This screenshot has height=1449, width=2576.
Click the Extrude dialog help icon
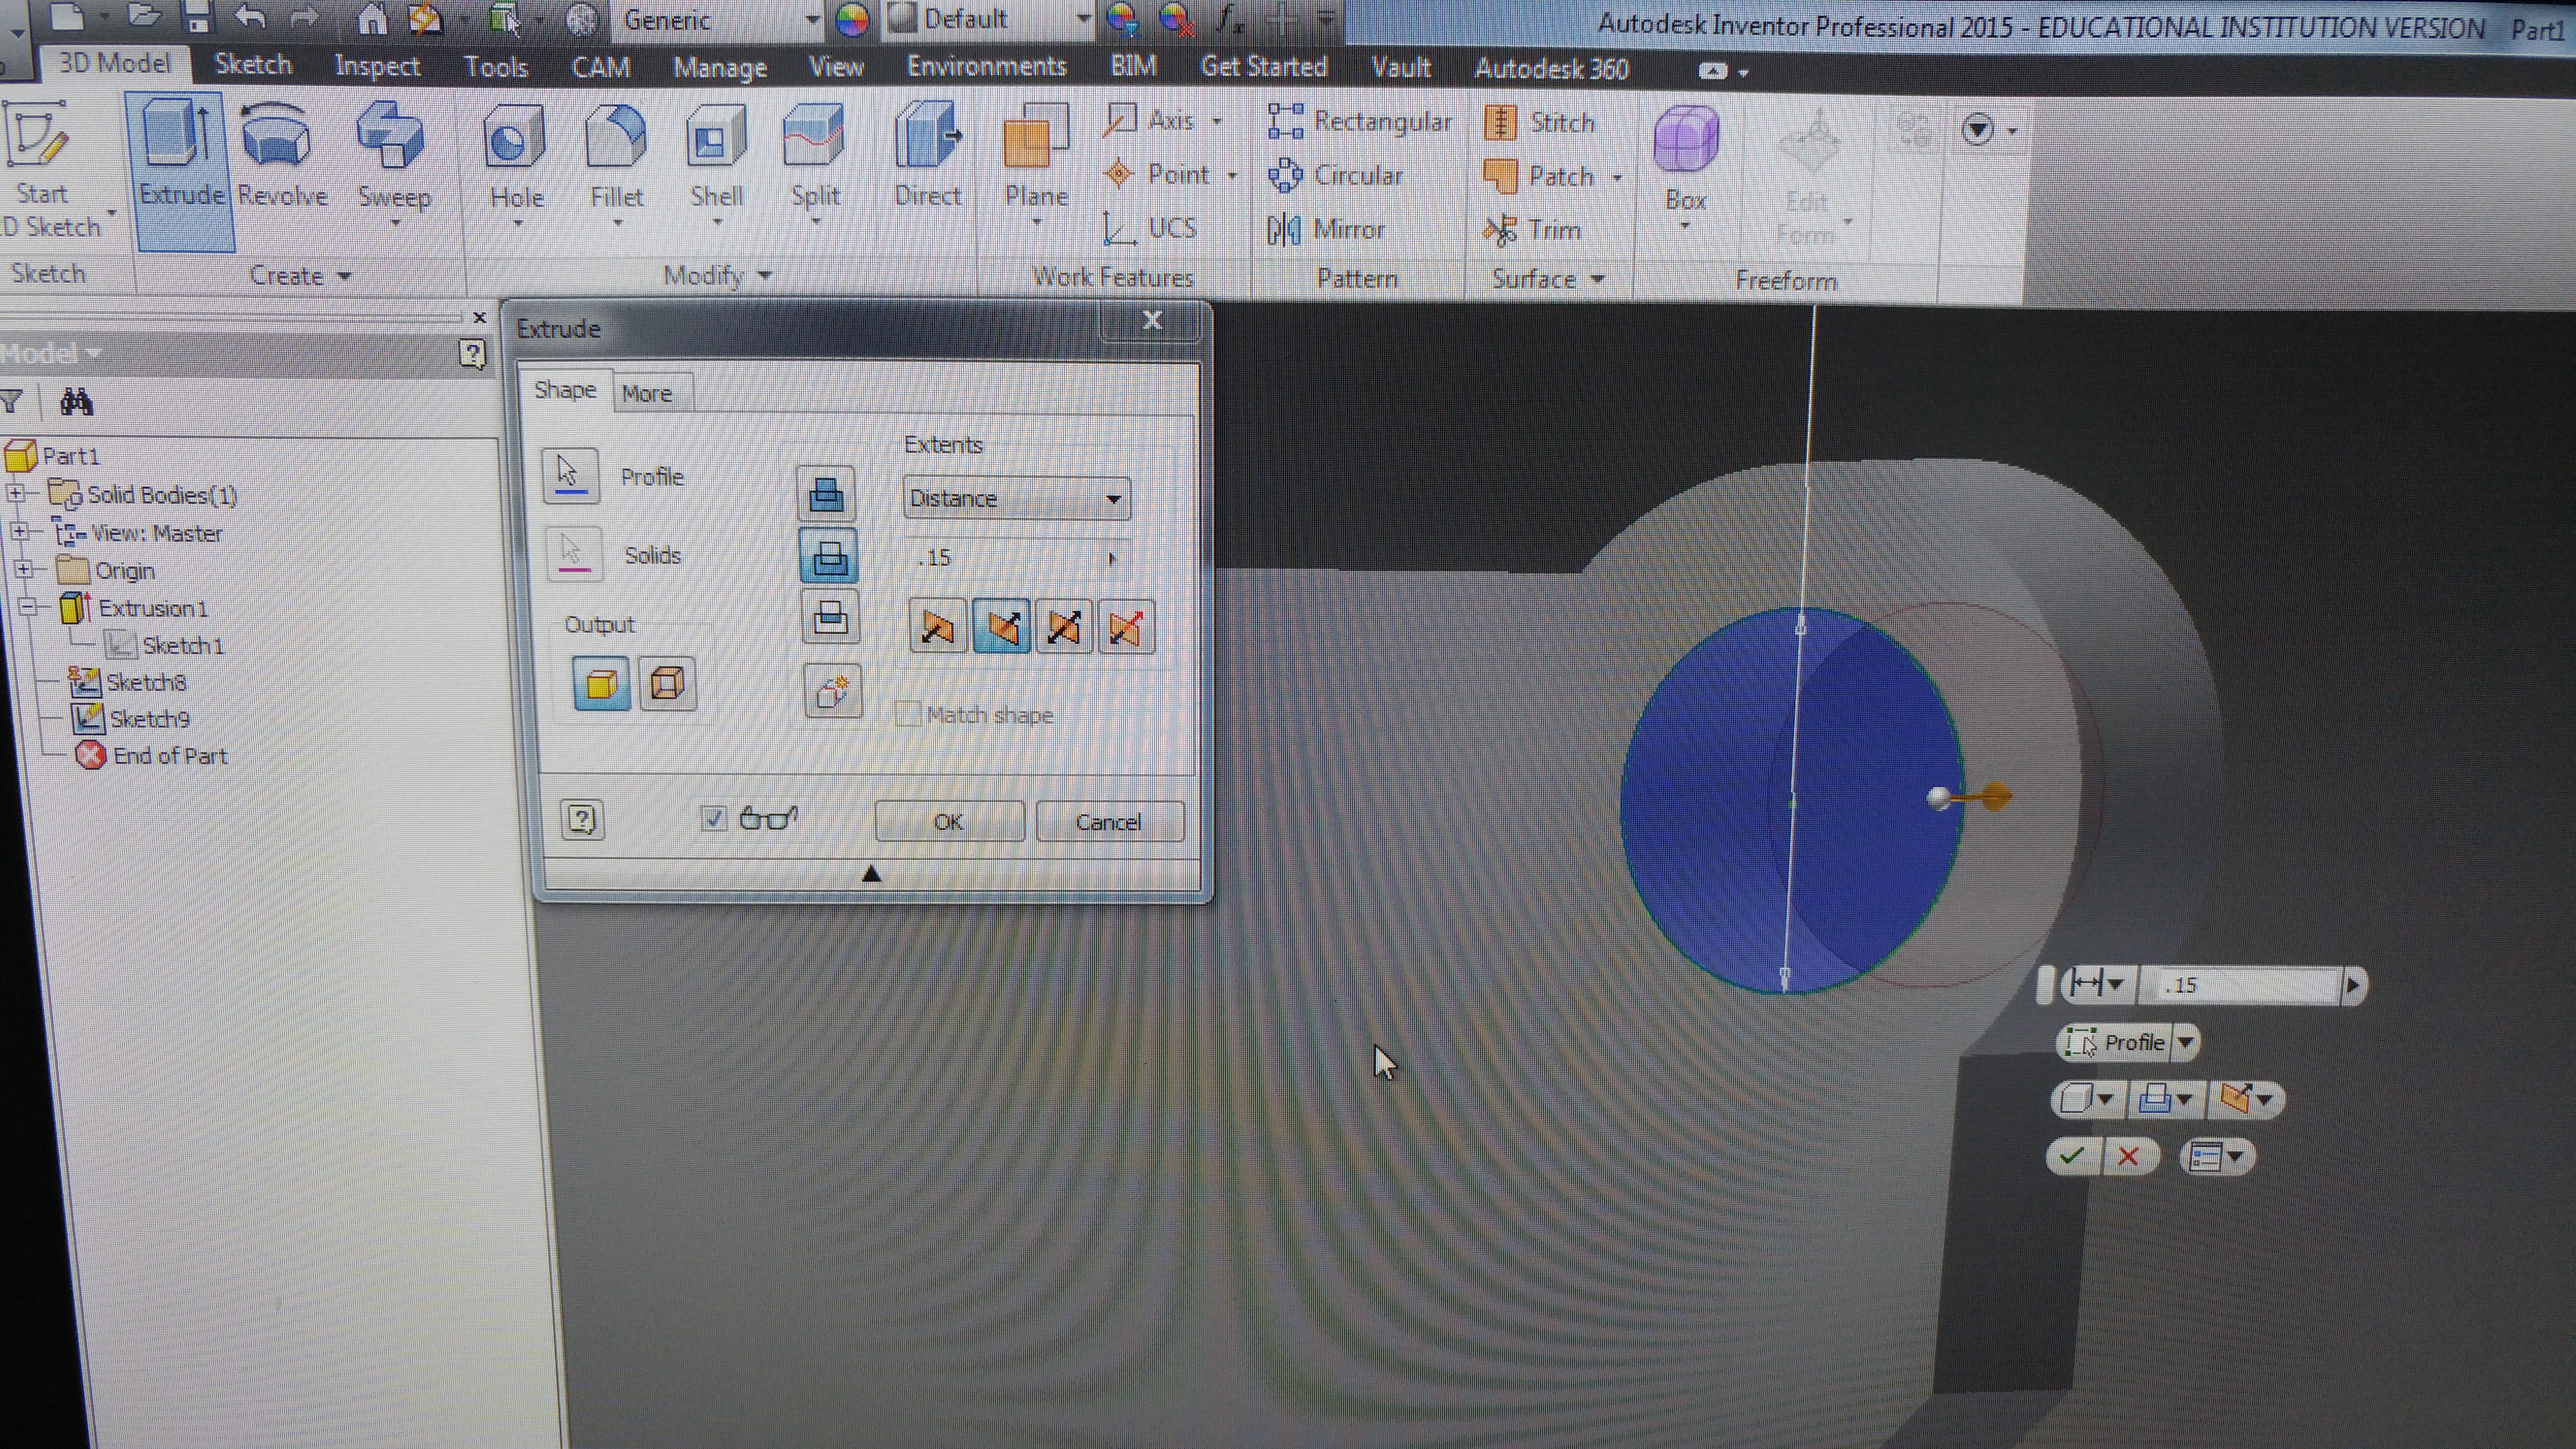click(582, 820)
